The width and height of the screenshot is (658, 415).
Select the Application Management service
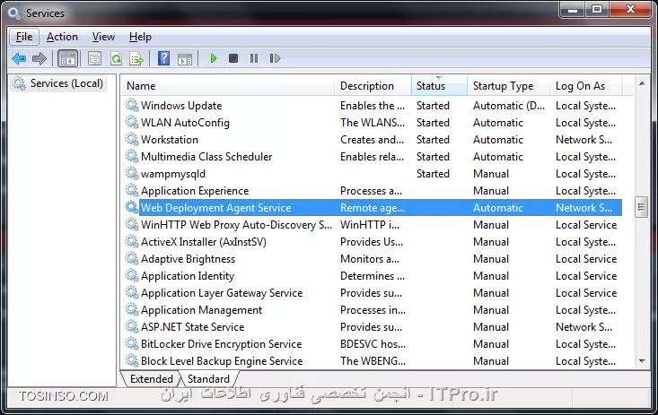(372, 310)
